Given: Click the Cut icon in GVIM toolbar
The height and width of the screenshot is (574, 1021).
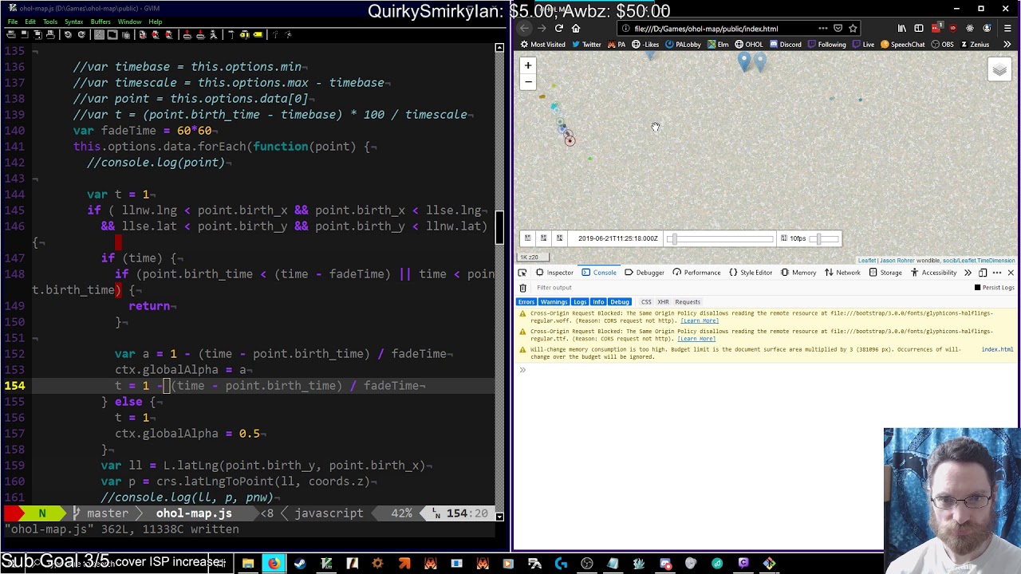Looking at the screenshot, I should (99, 34).
